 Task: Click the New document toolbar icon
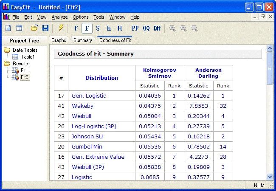click(8, 28)
